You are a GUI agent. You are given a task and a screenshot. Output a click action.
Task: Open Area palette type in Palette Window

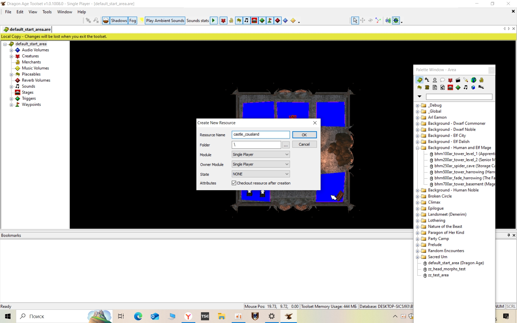pyautogui.click(x=419, y=80)
